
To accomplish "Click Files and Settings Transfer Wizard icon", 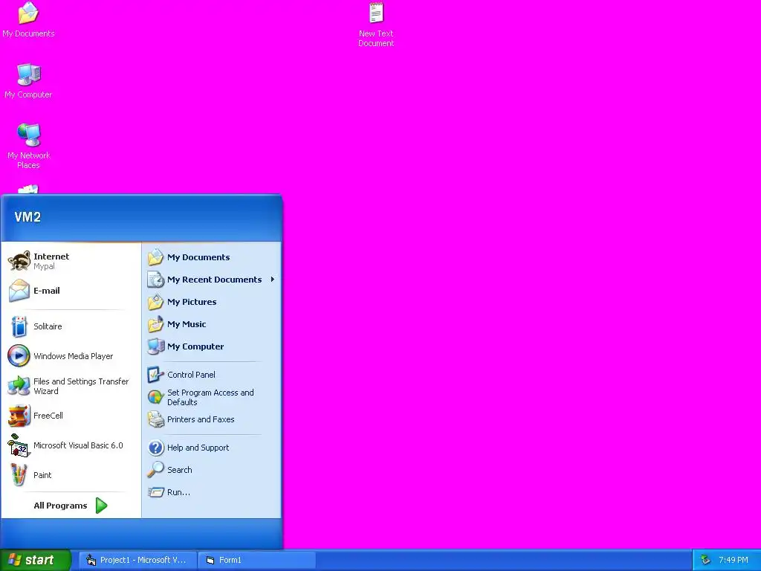I will [19, 386].
